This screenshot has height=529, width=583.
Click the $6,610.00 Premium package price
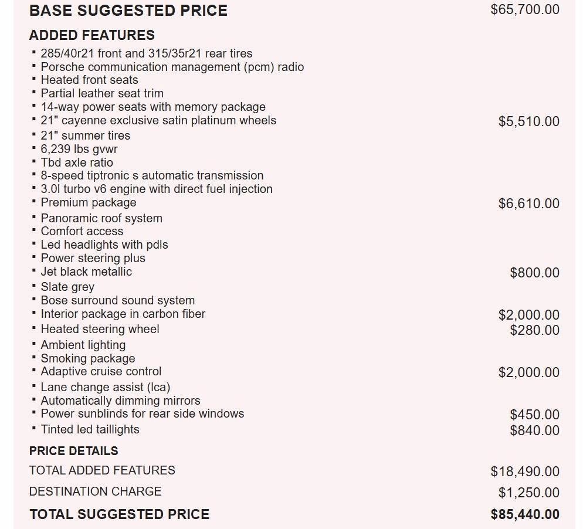pos(528,204)
